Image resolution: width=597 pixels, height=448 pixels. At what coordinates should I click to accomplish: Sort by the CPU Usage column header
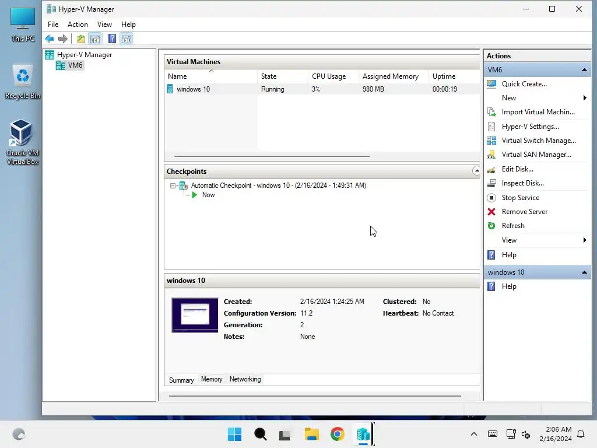333,76
